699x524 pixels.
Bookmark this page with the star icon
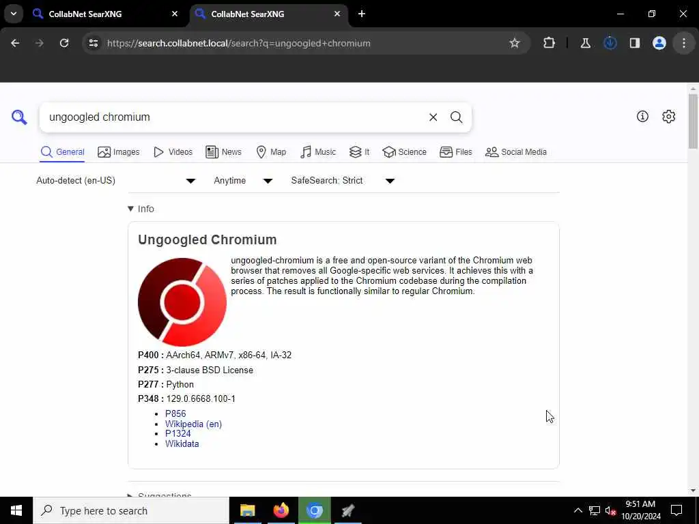tap(515, 43)
